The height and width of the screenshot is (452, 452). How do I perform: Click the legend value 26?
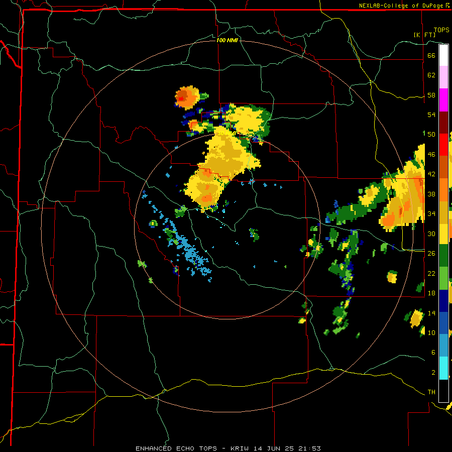coord(431,254)
